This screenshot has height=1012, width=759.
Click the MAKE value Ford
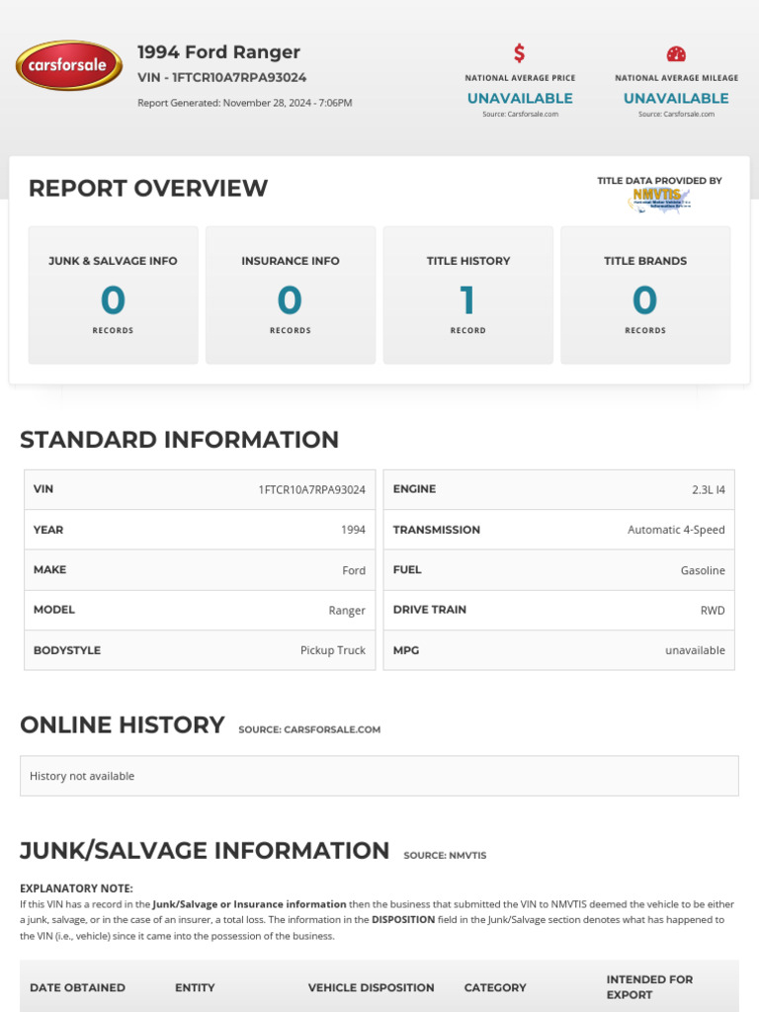click(354, 570)
